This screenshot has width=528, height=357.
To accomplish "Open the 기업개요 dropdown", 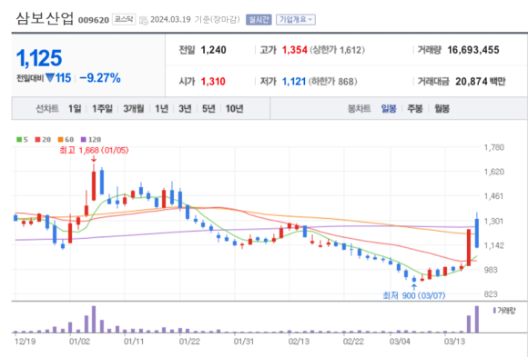I will [x=295, y=19].
